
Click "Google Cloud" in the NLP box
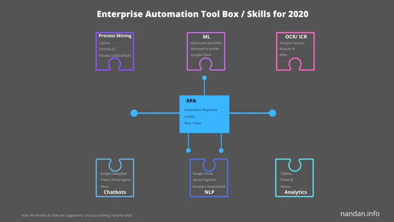click(203, 173)
